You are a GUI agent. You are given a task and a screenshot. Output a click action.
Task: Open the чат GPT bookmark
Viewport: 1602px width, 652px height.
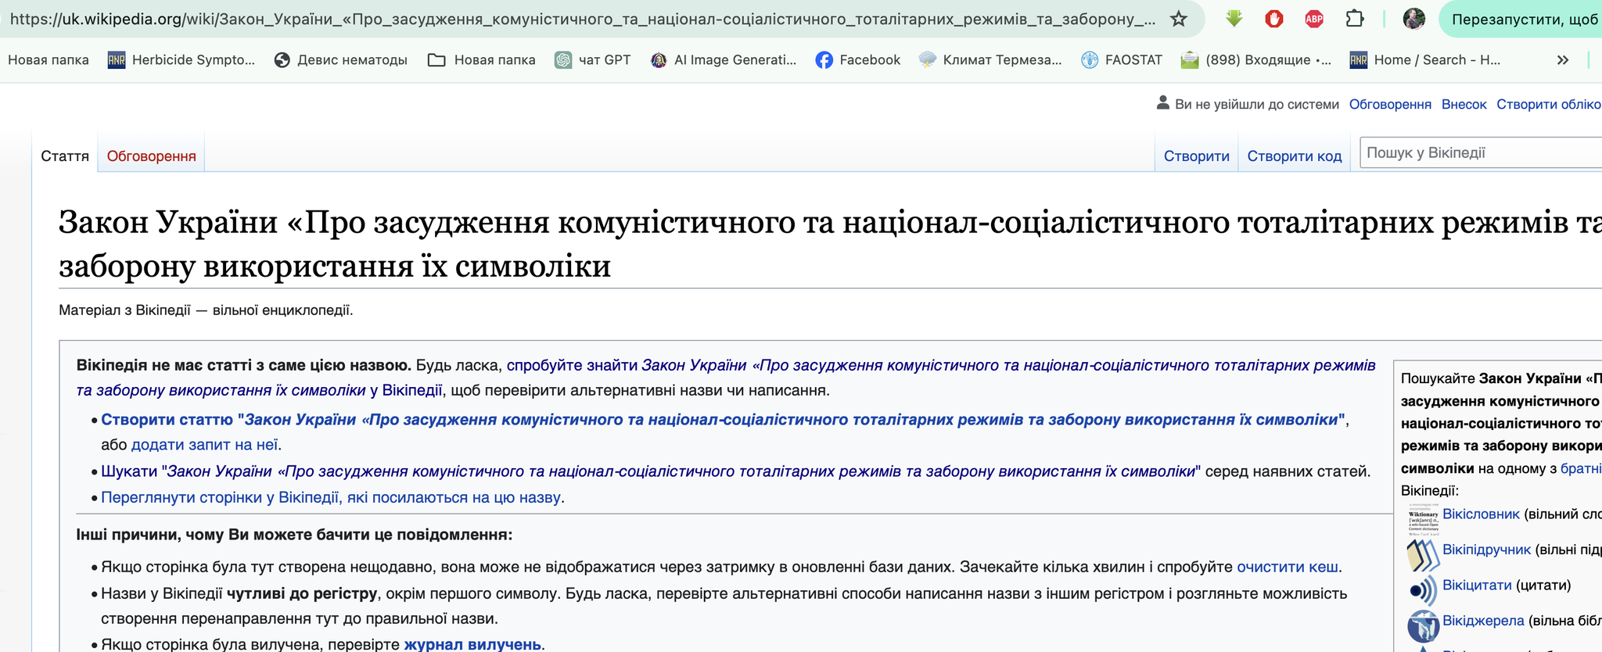pos(592,60)
